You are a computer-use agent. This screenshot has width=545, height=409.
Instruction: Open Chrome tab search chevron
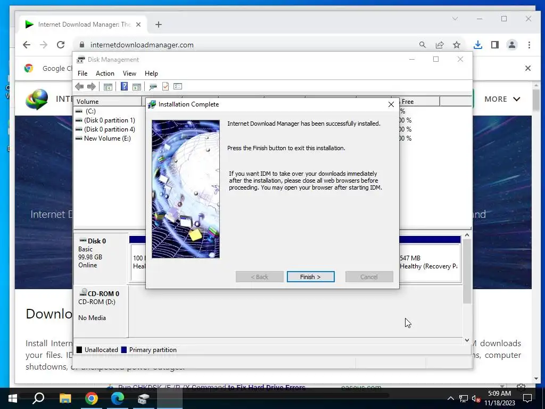point(455,19)
